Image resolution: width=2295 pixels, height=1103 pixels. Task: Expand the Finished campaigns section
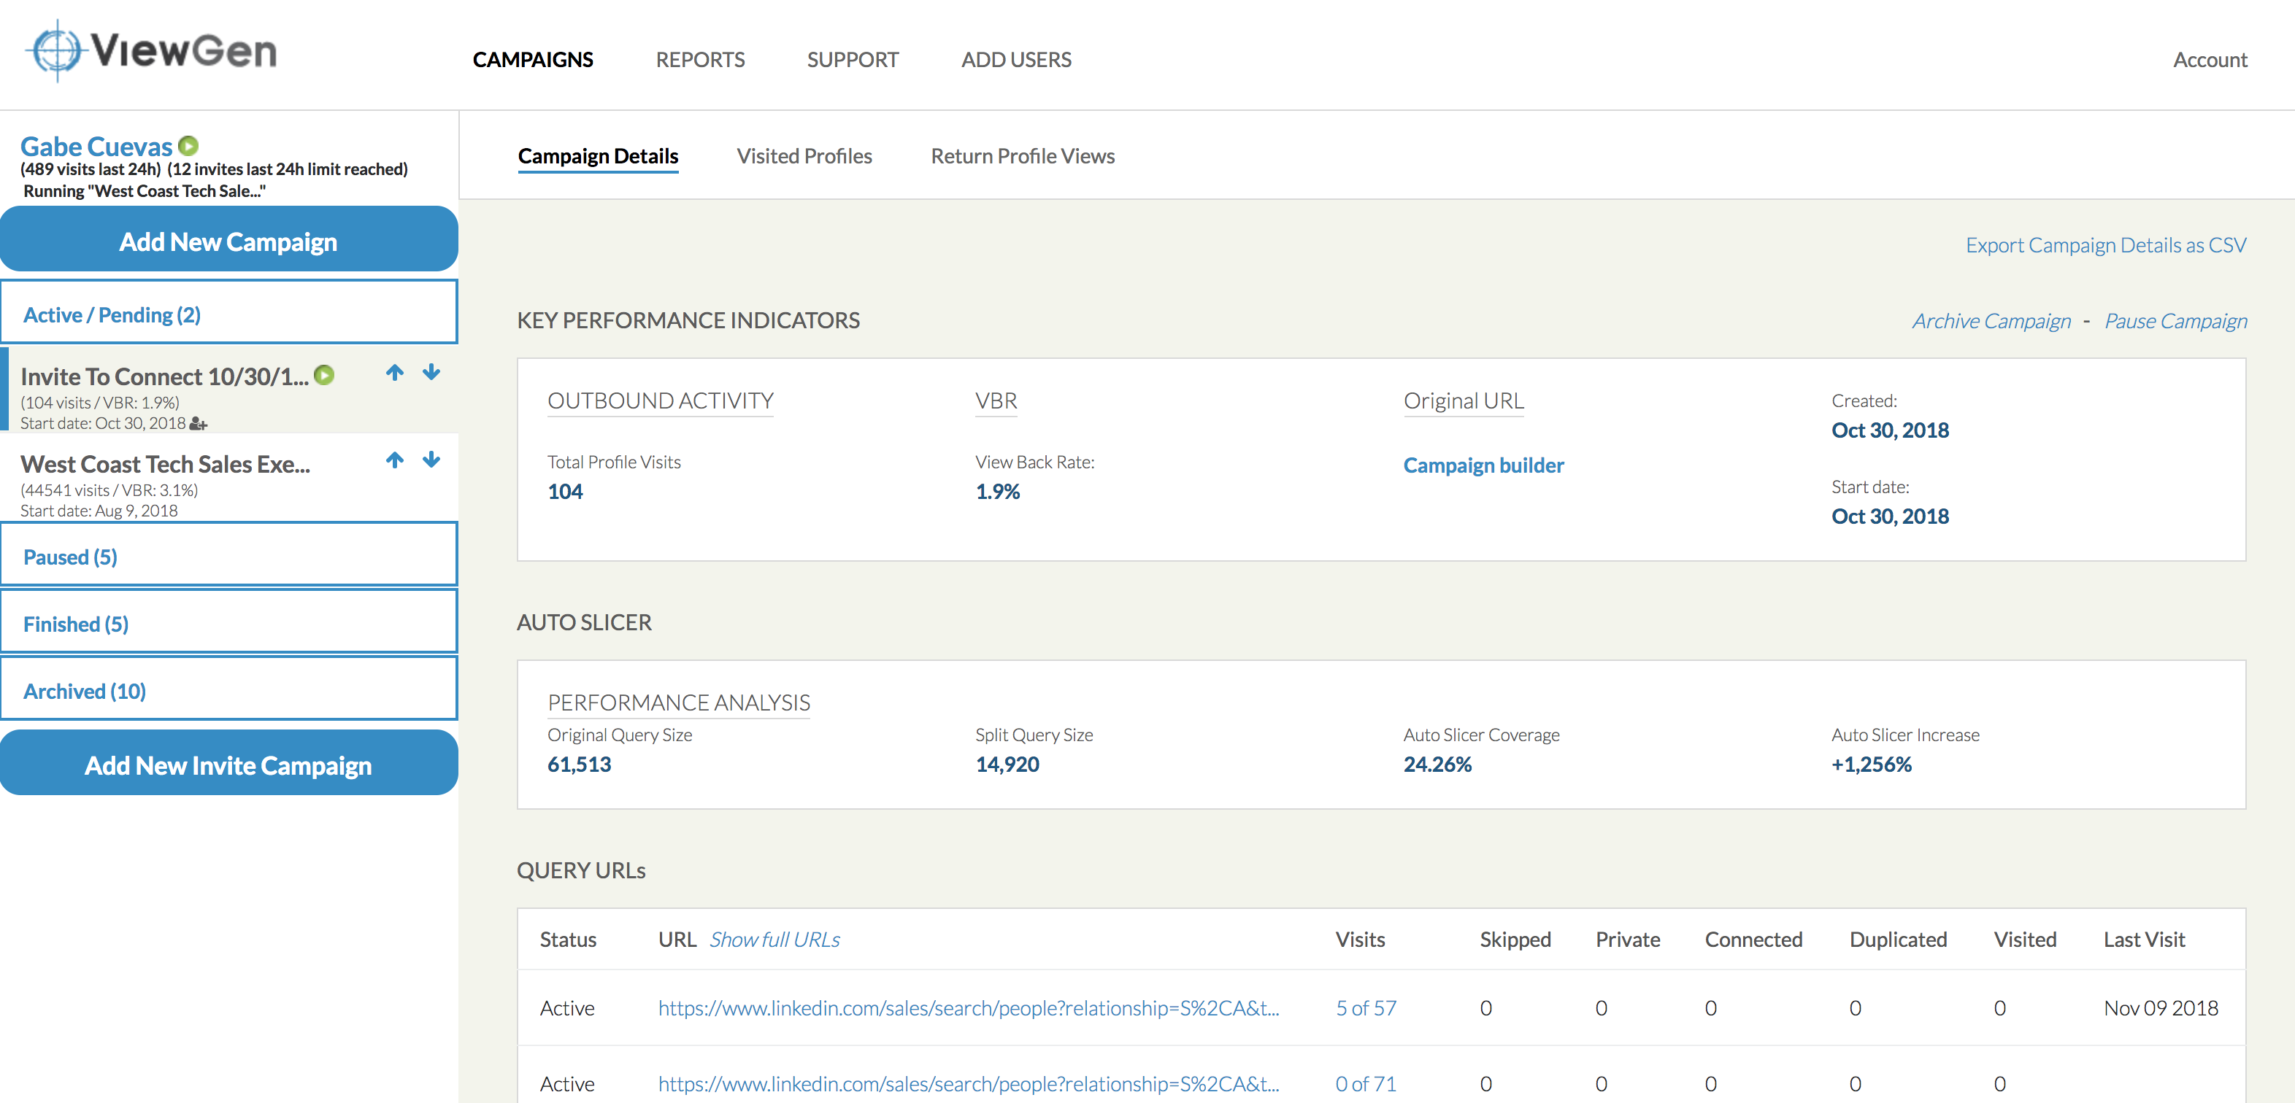(76, 623)
